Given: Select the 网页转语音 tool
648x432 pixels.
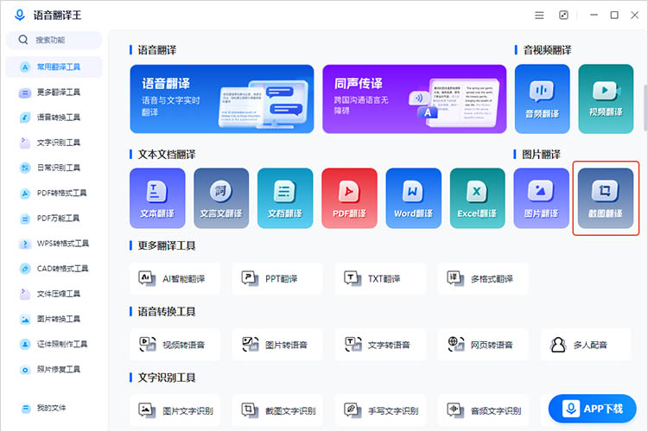Looking at the screenshot, I should click(x=483, y=345).
